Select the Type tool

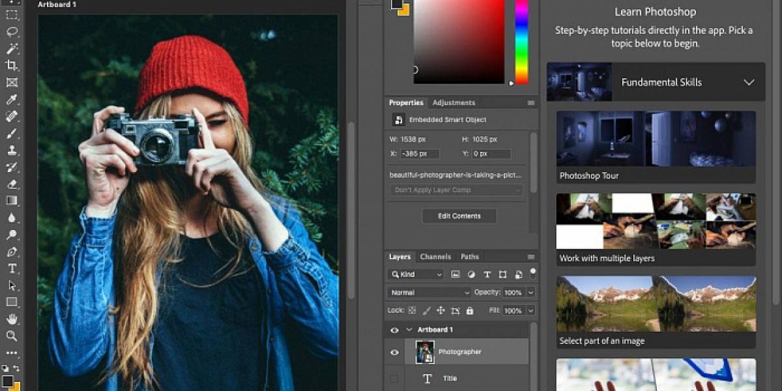click(x=12, y=268)
